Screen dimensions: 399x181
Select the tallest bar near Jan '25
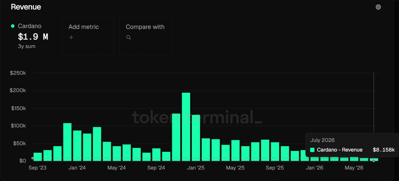click(x=186, y=127)
